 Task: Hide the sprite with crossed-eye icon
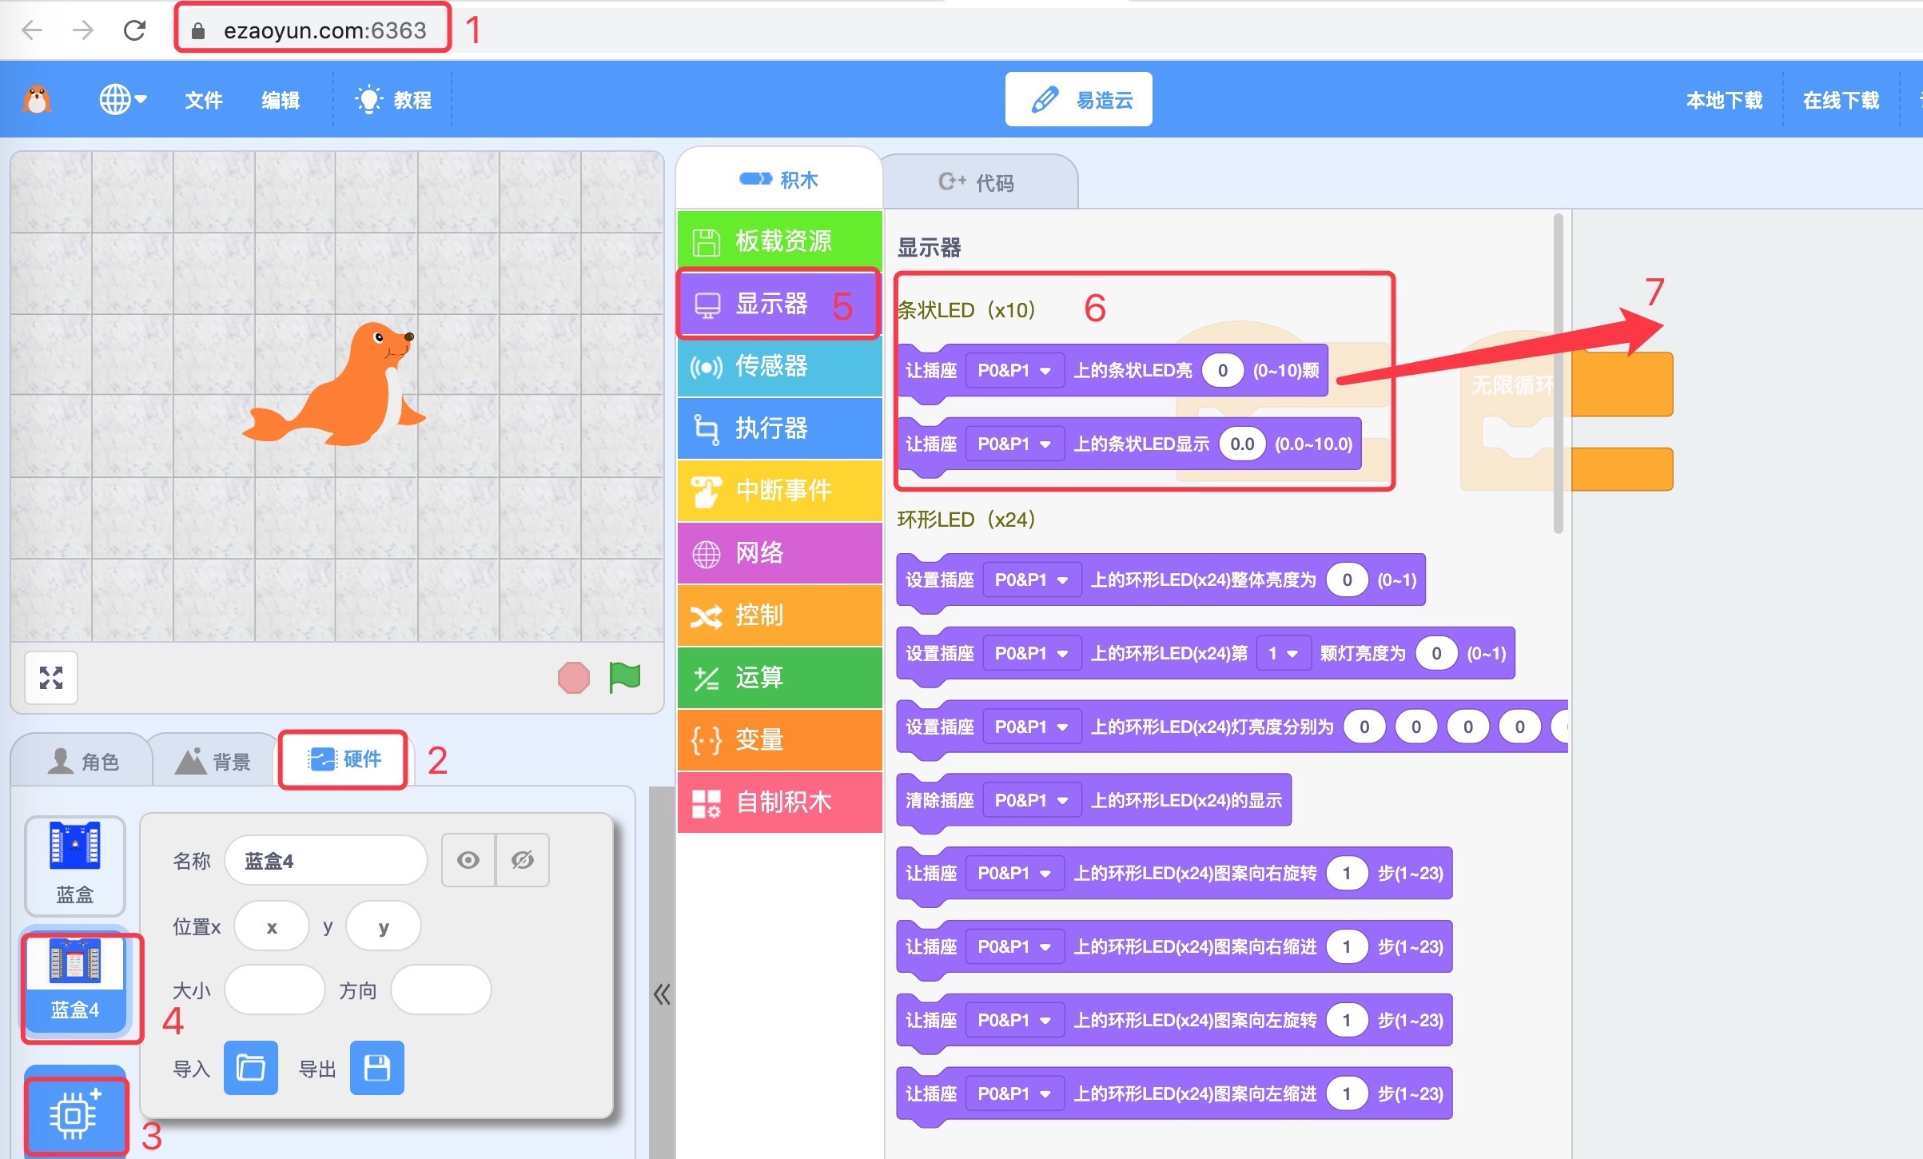tap(523, 860)
